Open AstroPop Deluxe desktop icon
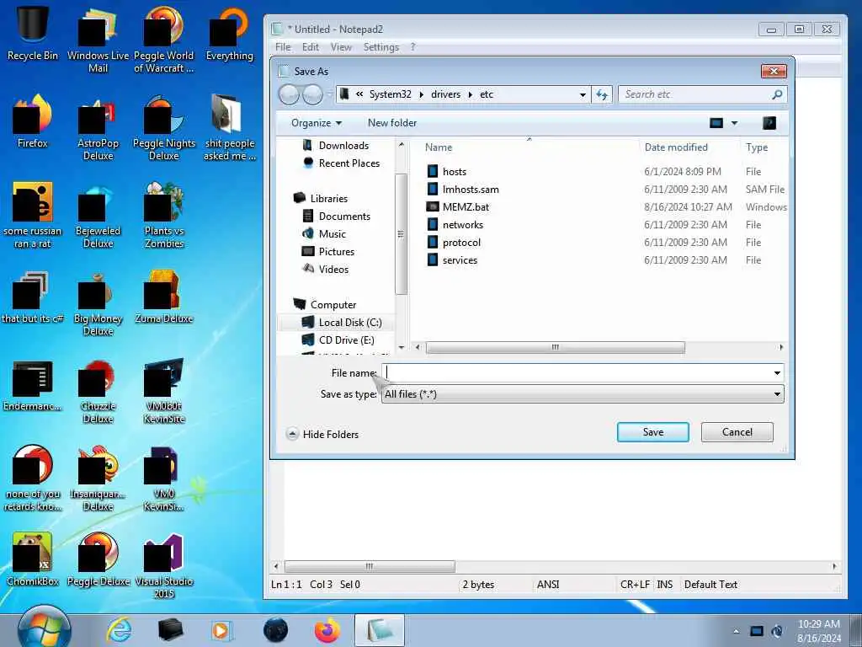The height and width of the screenshot is (647, 862). [98, 128]
